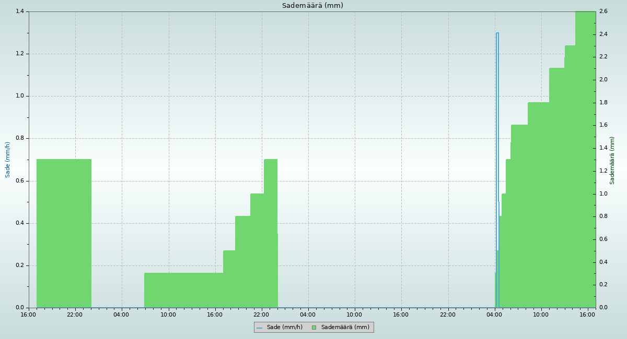The image size is (627, 339).
Task: Click the "1.4" label on left axis
Action: click(x=20, y=11)
